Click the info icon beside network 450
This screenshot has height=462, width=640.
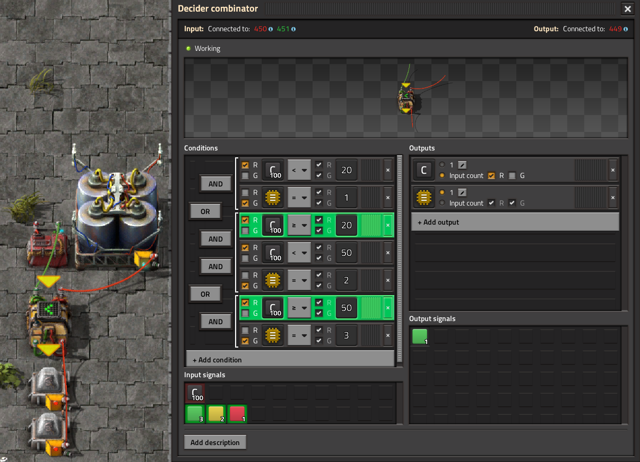point(271,29)
